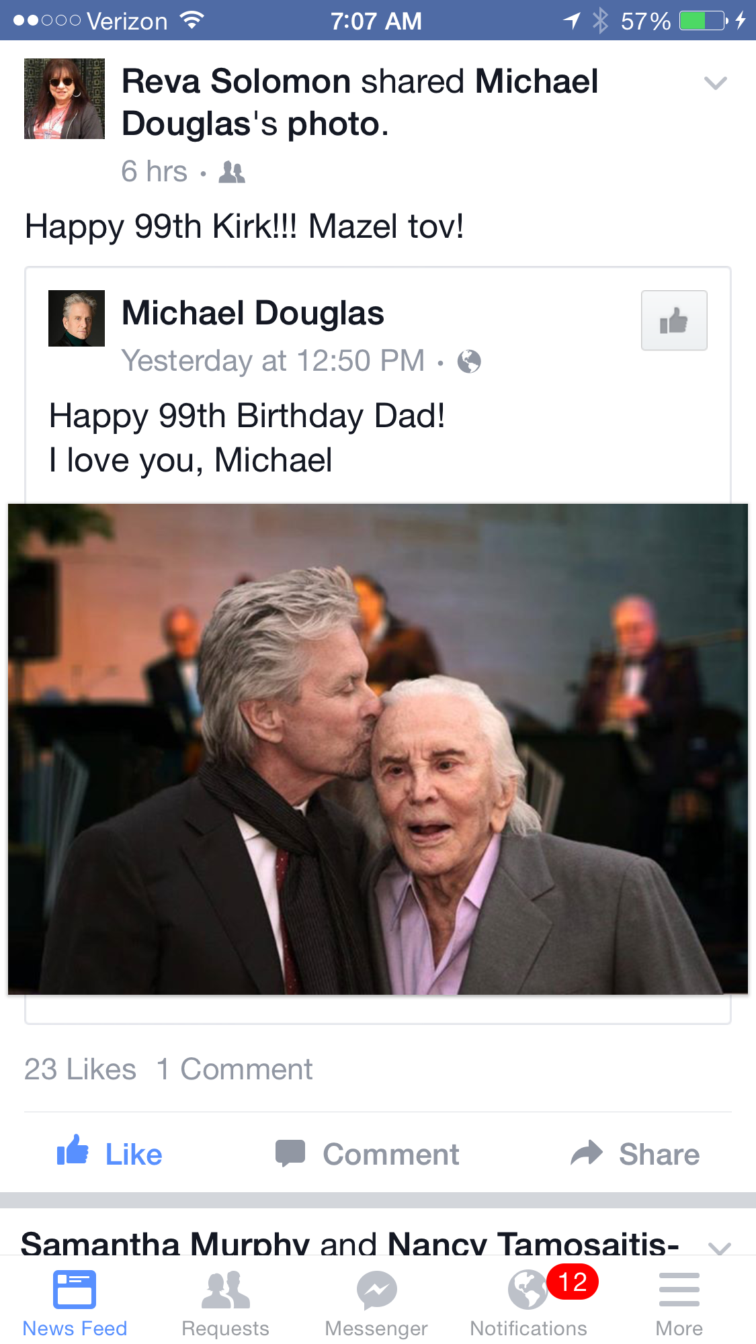This screenshot has height=1344, width=756.
Task: Expand options chevron for Samantha Murphy's post
Action: (719, 1247)
